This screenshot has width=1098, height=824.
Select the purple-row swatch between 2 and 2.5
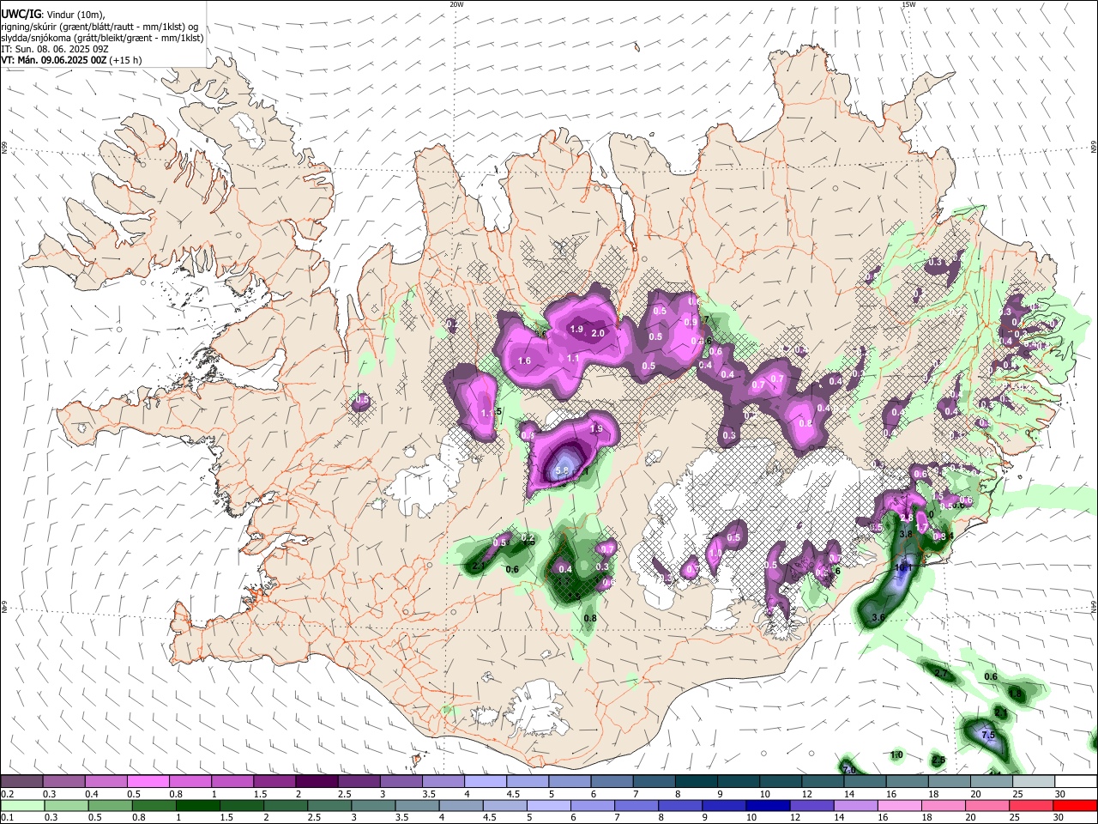pos(317,782)
